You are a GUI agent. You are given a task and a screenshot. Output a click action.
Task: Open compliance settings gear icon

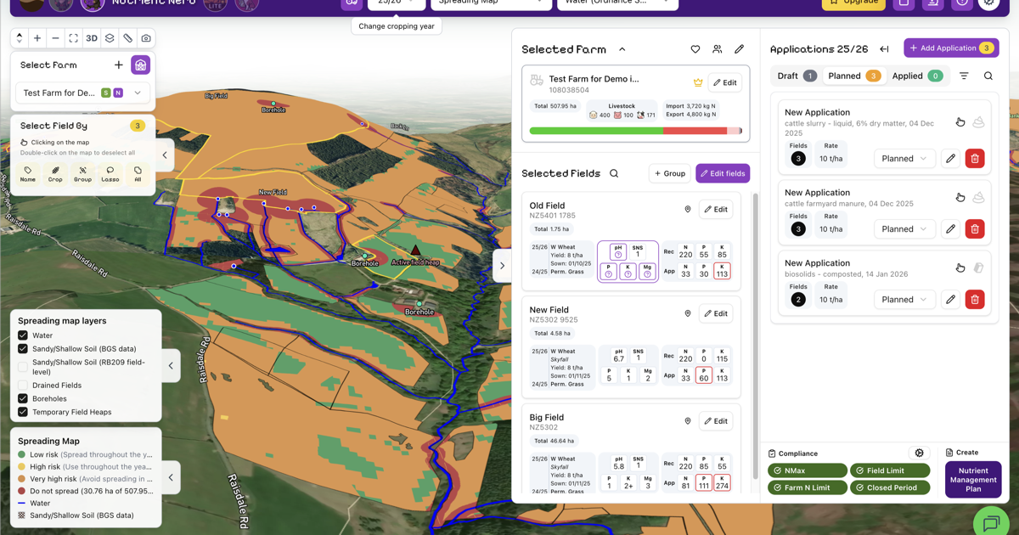(x=919, y=453)
